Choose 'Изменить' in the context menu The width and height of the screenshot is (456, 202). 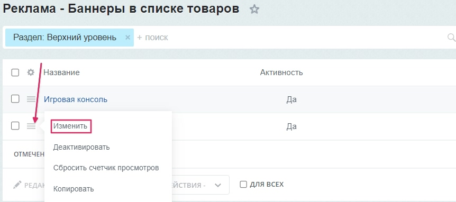pyautogui.click(x=70, y=126)
